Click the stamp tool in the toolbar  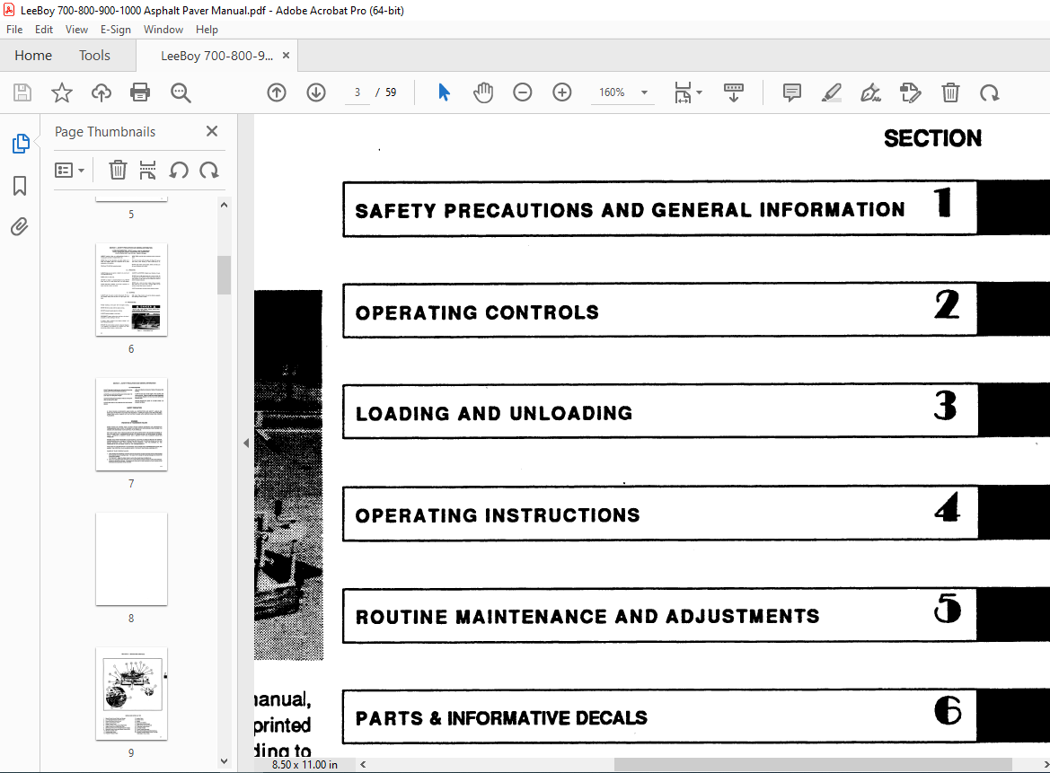pyautogui.click(x=910, y=92)
